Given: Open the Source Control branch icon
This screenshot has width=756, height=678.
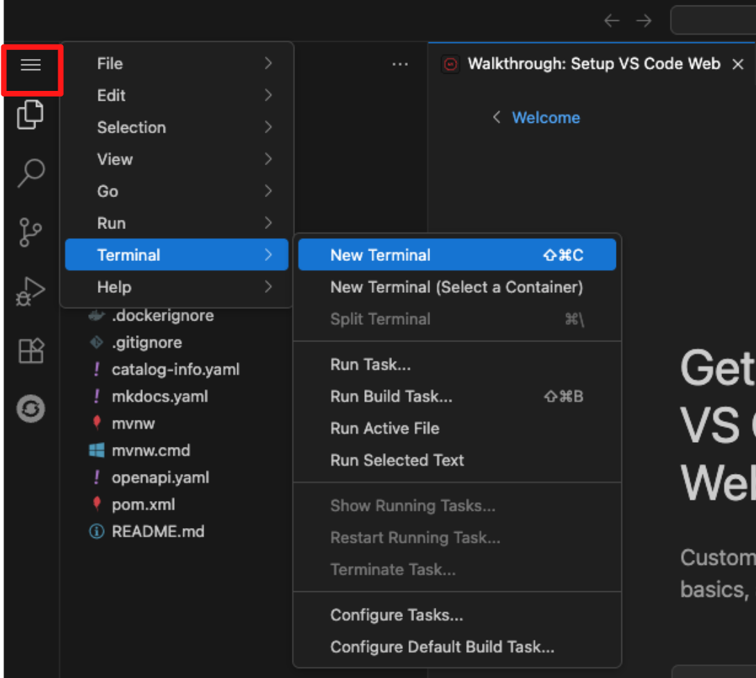Looking at the screenshot, I should tap(31, 232).
